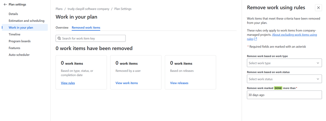Click the 30 days ago input field
The image size is (326, 121).
tap(285, 95)
